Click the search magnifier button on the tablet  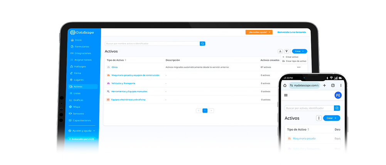coord(202,43)
